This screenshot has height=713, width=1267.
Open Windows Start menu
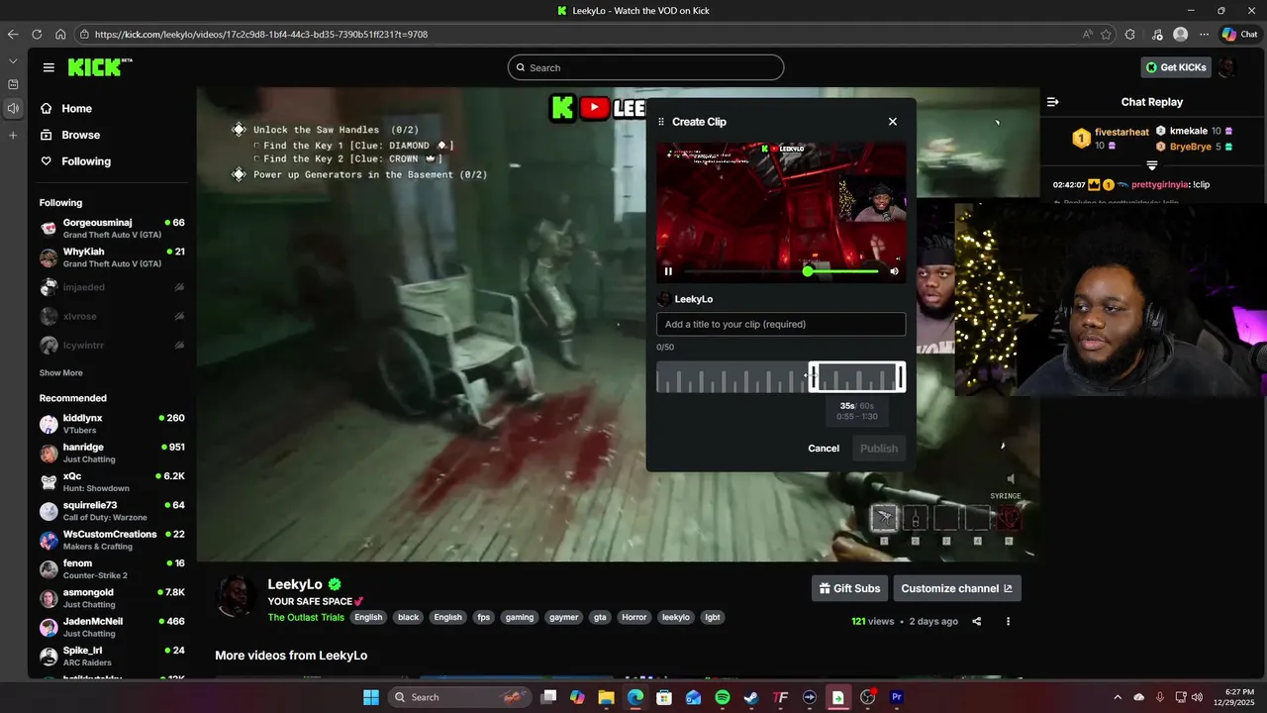pyautogui.click(x=371, y=697)
